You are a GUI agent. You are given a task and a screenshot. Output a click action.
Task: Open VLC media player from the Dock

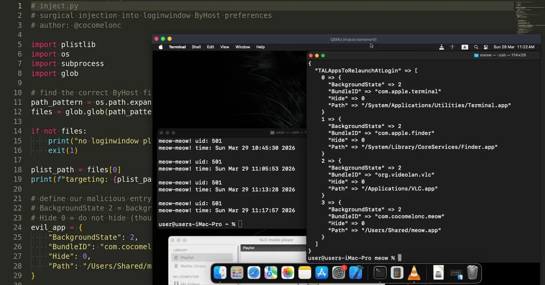tap(413, 273)
